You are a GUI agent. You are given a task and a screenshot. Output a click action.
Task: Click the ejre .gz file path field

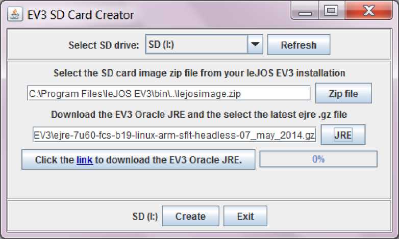(x=174, y=135)
